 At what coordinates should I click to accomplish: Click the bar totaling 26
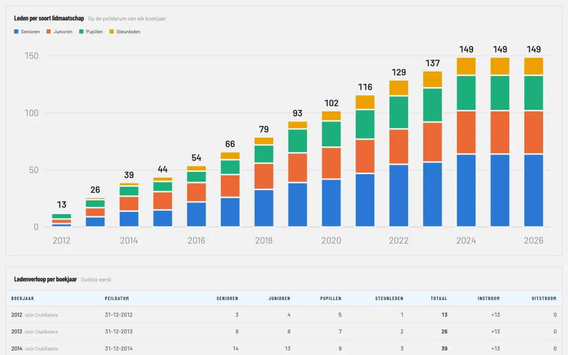95,212
